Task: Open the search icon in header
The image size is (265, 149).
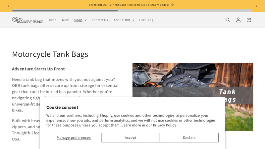Action: pyautogui.click(x=228, y=20)
